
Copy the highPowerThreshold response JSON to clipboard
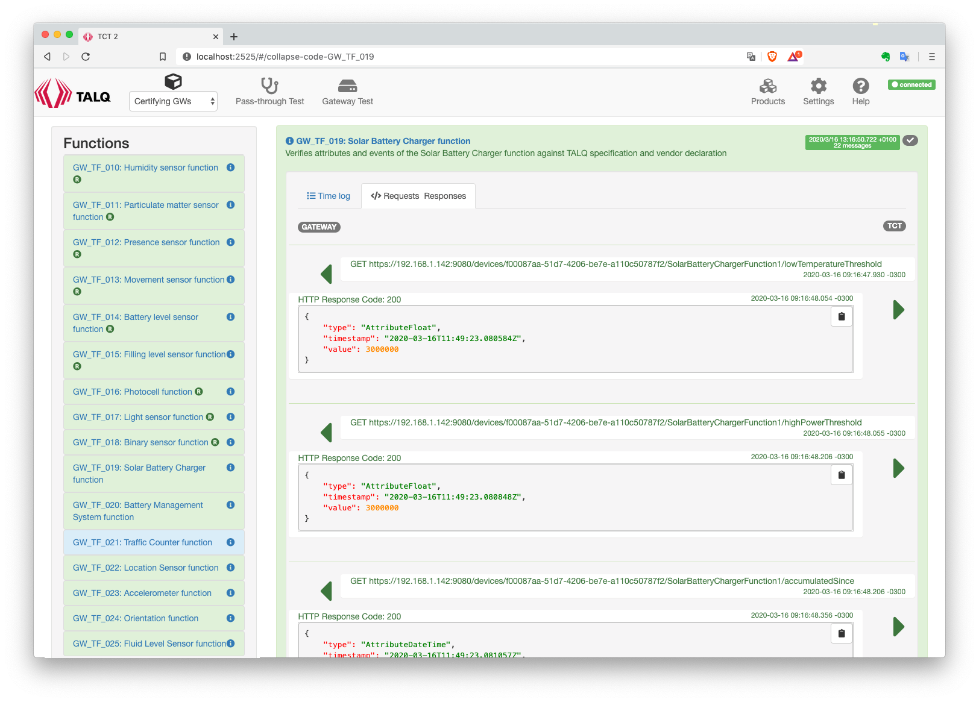[842, 475]
